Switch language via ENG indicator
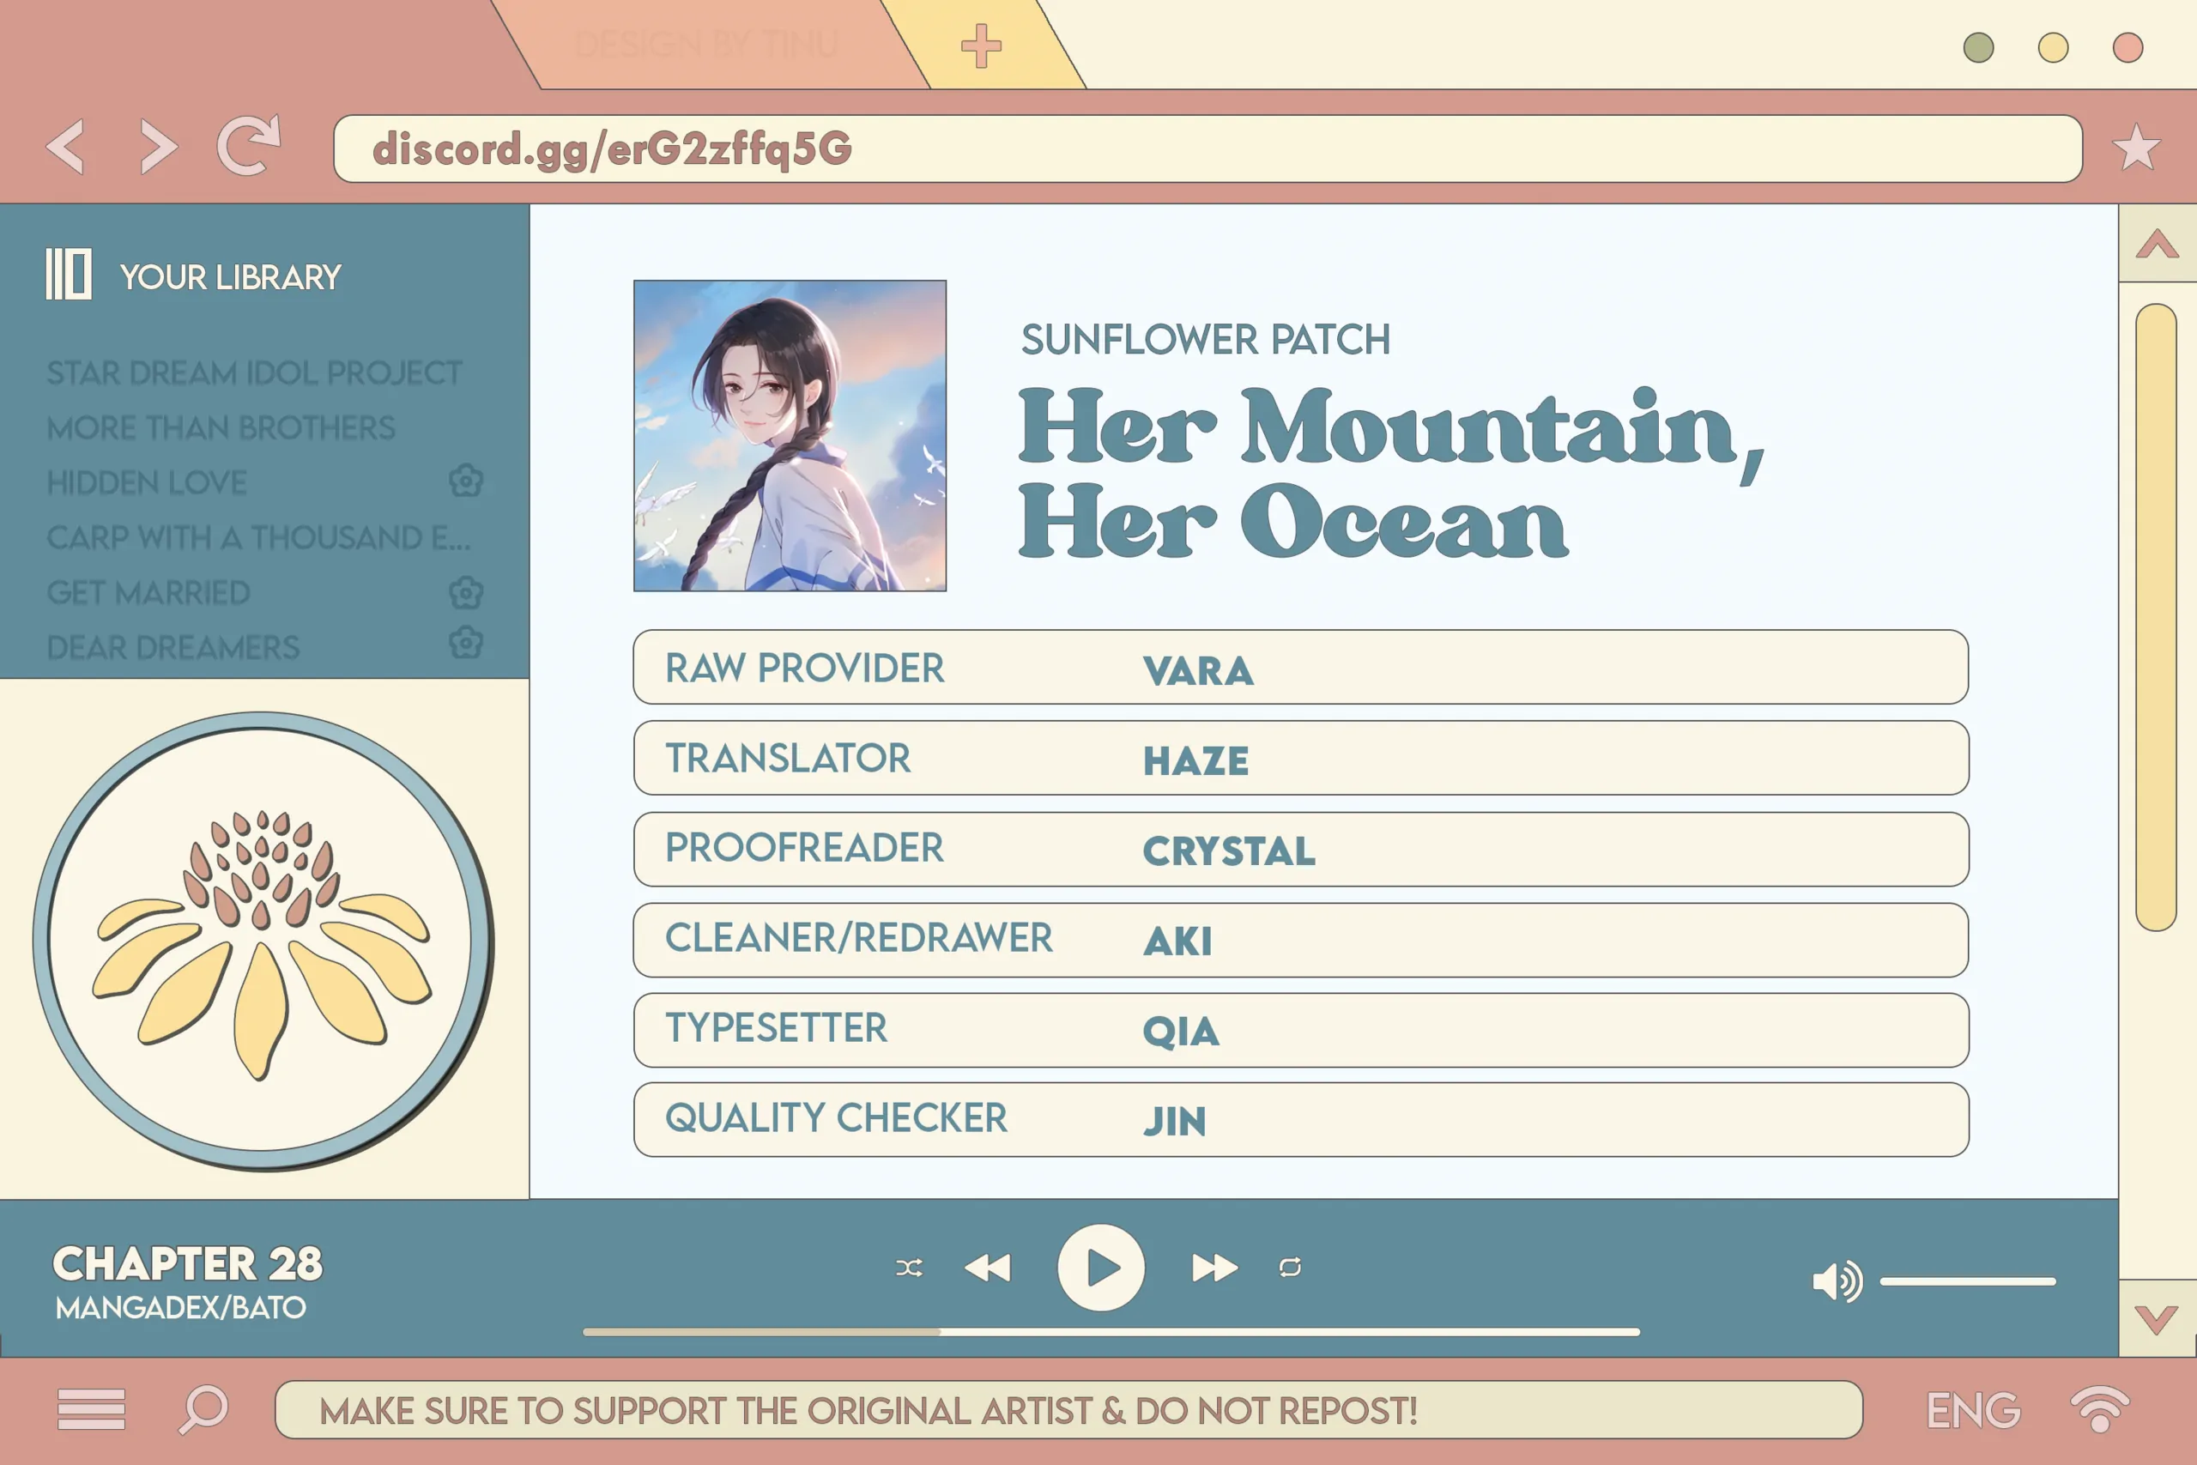The image size is (2197, 1465). (x=1973, y=1410)
